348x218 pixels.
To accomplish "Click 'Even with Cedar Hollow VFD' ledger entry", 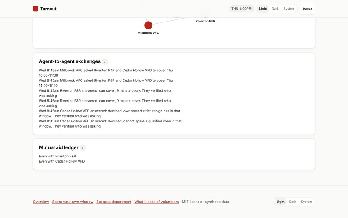I will pyautogui.click(x=62, y=161).
